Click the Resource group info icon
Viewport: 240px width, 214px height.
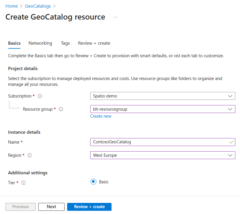click(61, 109)
